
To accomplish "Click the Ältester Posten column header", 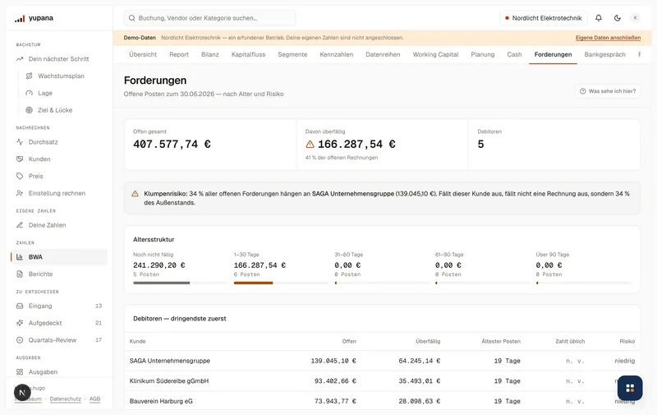I will [x=501, y=341].
